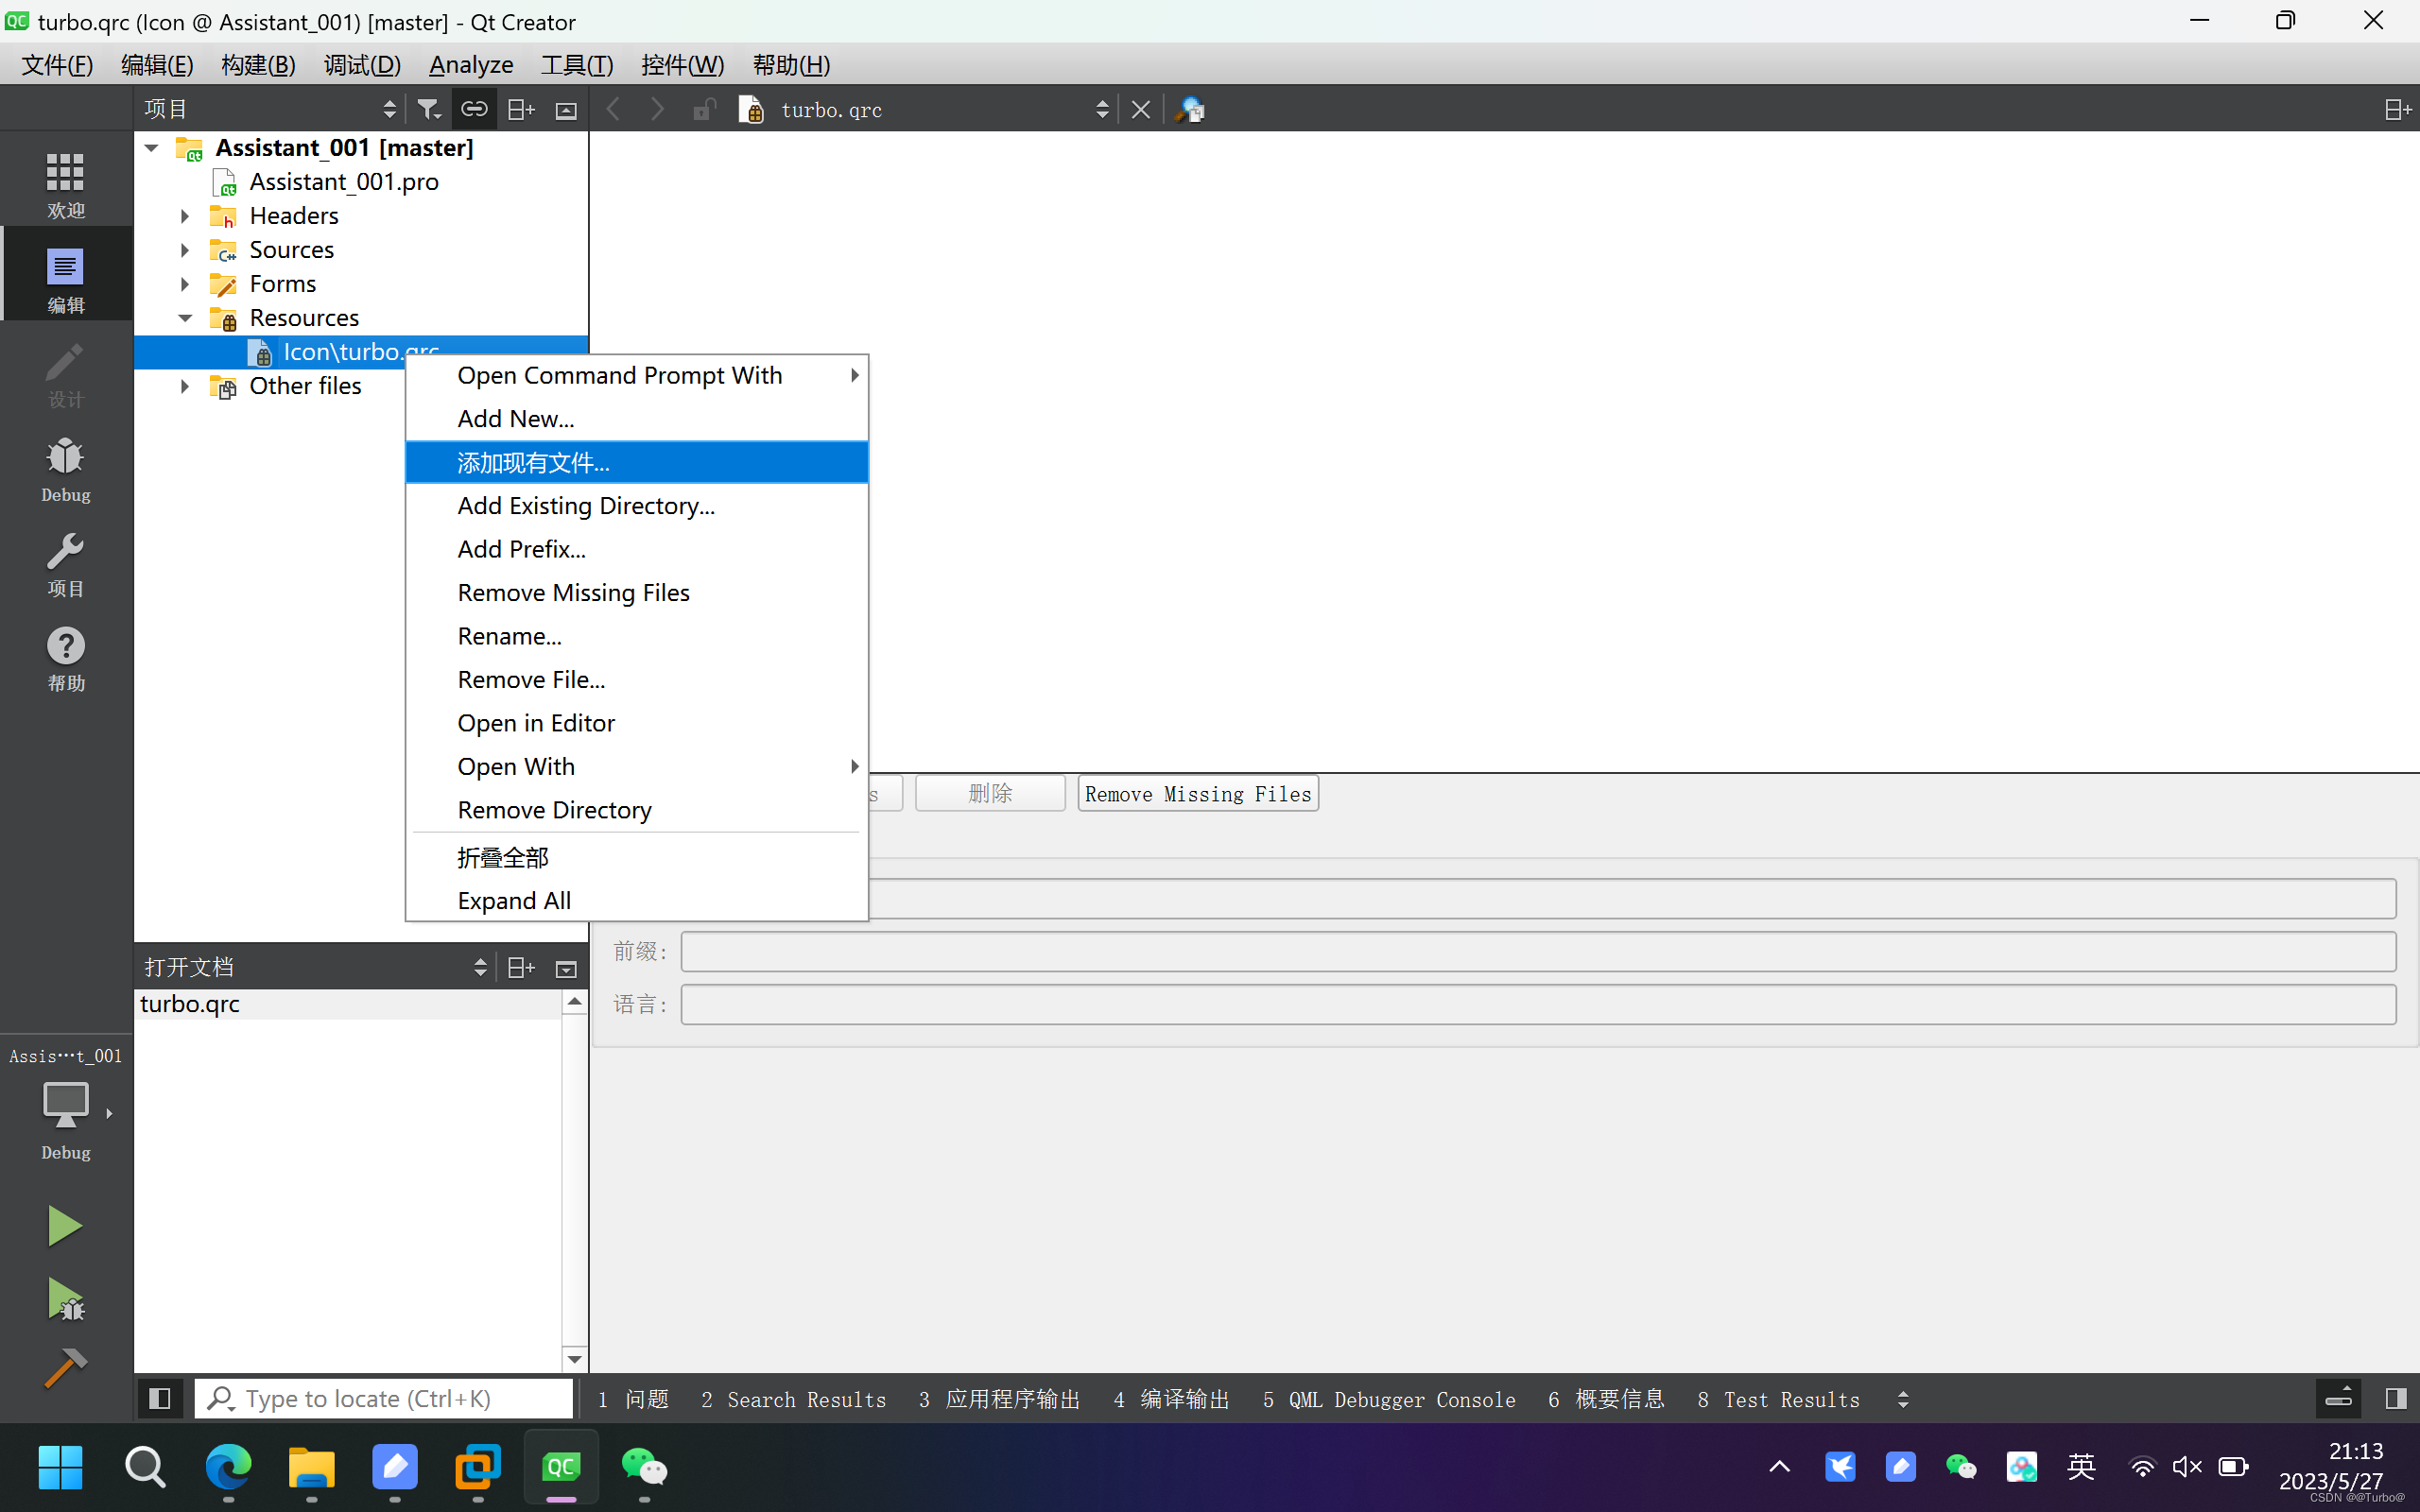Open the Help mode in sidebar
Screen dimensions: 2420x1512
click(65, 657)
